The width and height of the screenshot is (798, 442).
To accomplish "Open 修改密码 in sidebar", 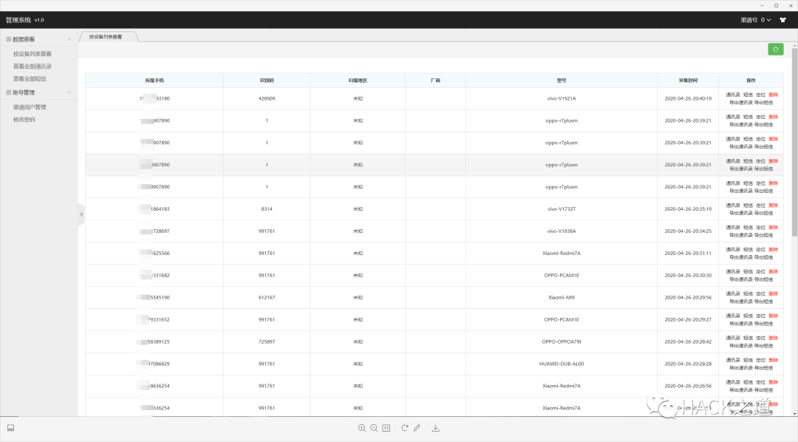I will [24, 120].
